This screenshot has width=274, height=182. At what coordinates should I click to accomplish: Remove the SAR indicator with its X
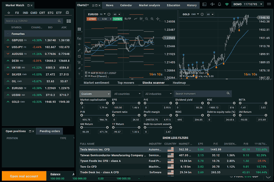click(89, 73)
